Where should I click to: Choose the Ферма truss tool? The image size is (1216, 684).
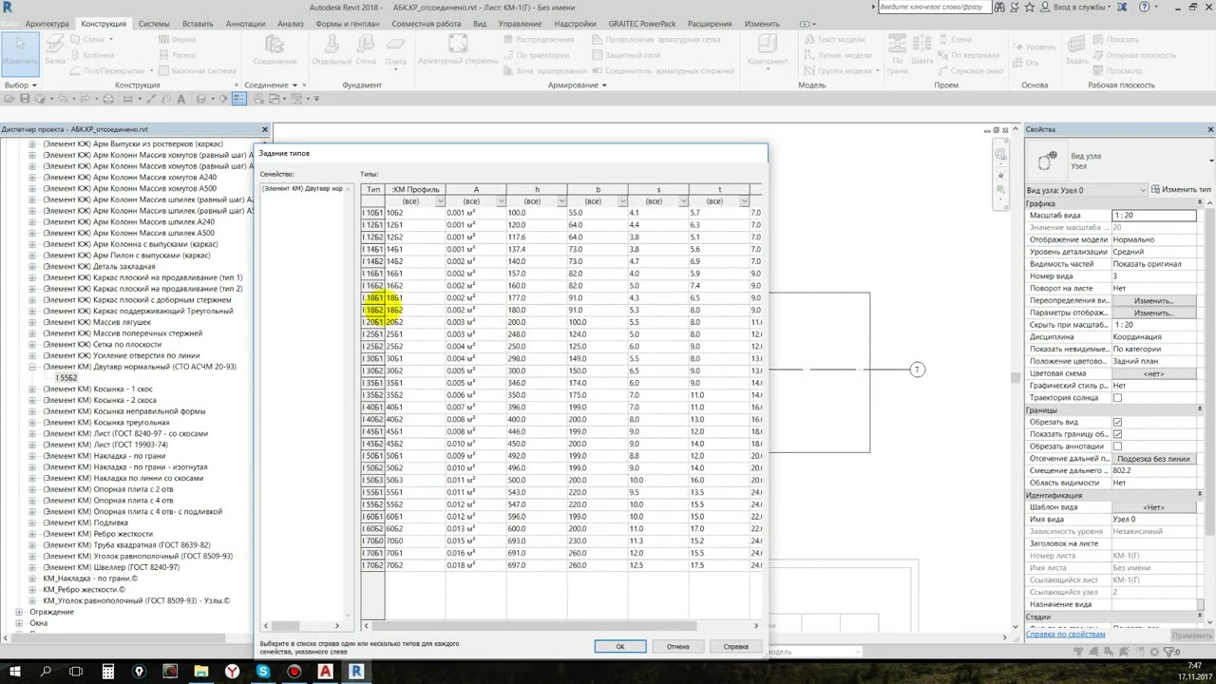point(177,40)
